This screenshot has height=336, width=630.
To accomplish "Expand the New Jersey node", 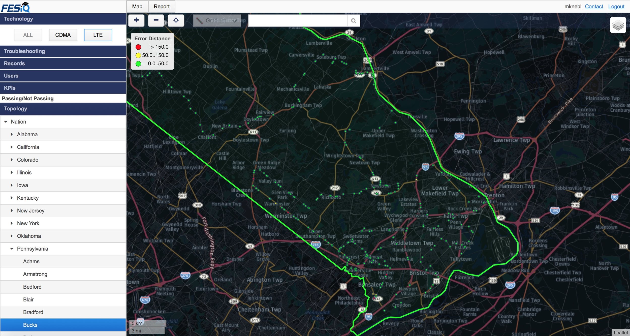I will tap(12, 210).
